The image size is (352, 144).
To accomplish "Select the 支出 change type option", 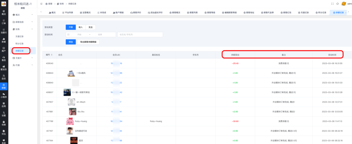I will (90, 27).
